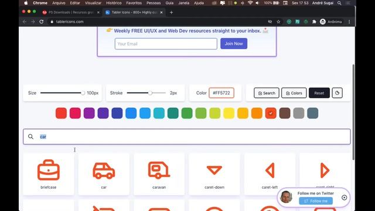
Task: Pick the grey color swatch
Action: click(x=299, y=113)
